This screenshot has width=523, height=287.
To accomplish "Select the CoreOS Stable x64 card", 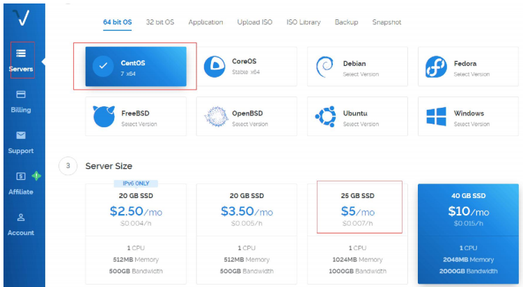I will tap(247, 66).
